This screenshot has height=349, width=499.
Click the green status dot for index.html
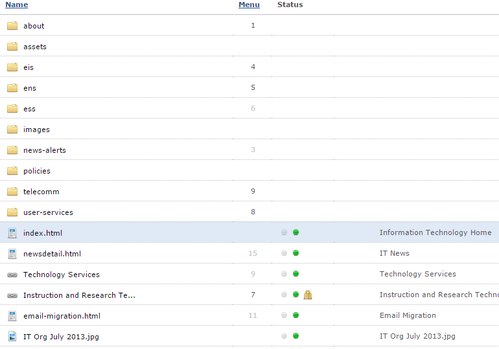point(296,232)
